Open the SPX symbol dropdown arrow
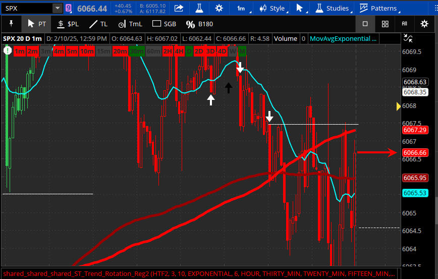This screenshot has height=279, width=438. pos(57,8)
